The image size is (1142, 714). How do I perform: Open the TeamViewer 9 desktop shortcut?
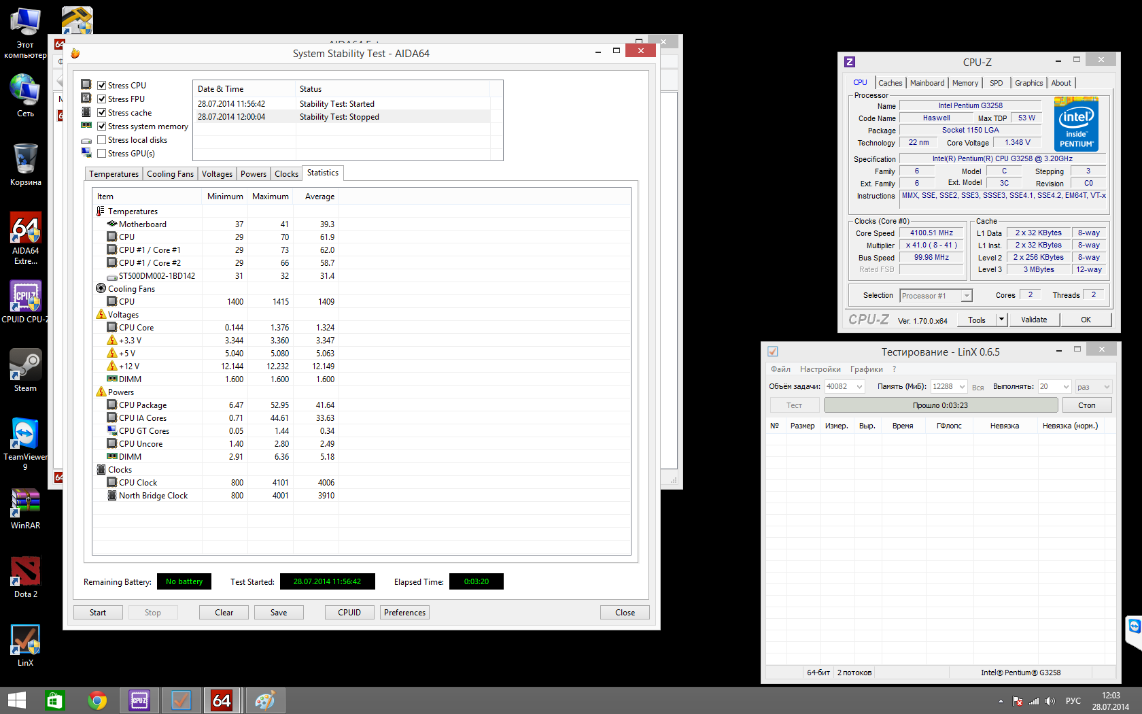[25, 442]
